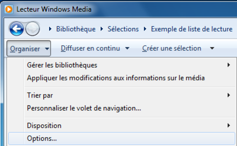Expand the Disposition submenu arrow
This screenshot has width=237, height=146.
(229, 125)
